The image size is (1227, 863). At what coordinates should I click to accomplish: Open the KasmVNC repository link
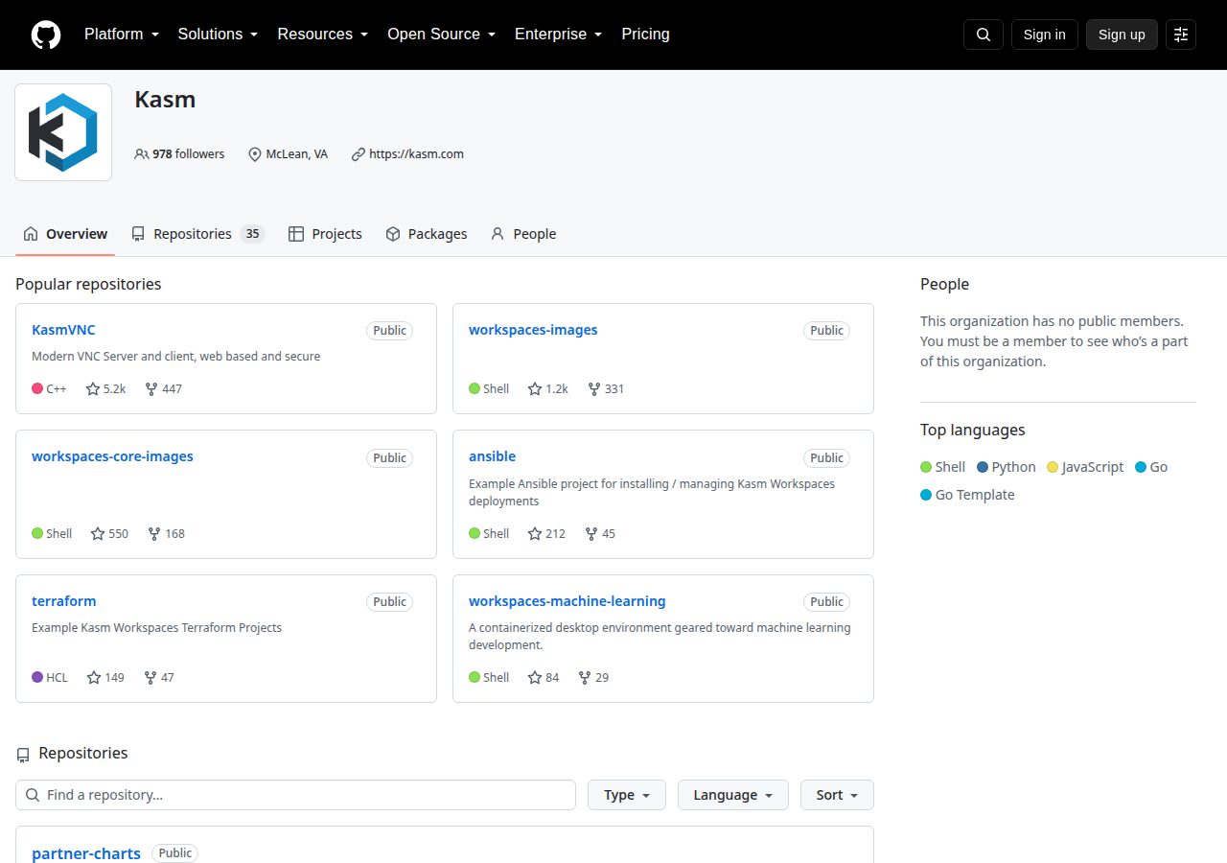pyautogui.click(x=63, y=330)
